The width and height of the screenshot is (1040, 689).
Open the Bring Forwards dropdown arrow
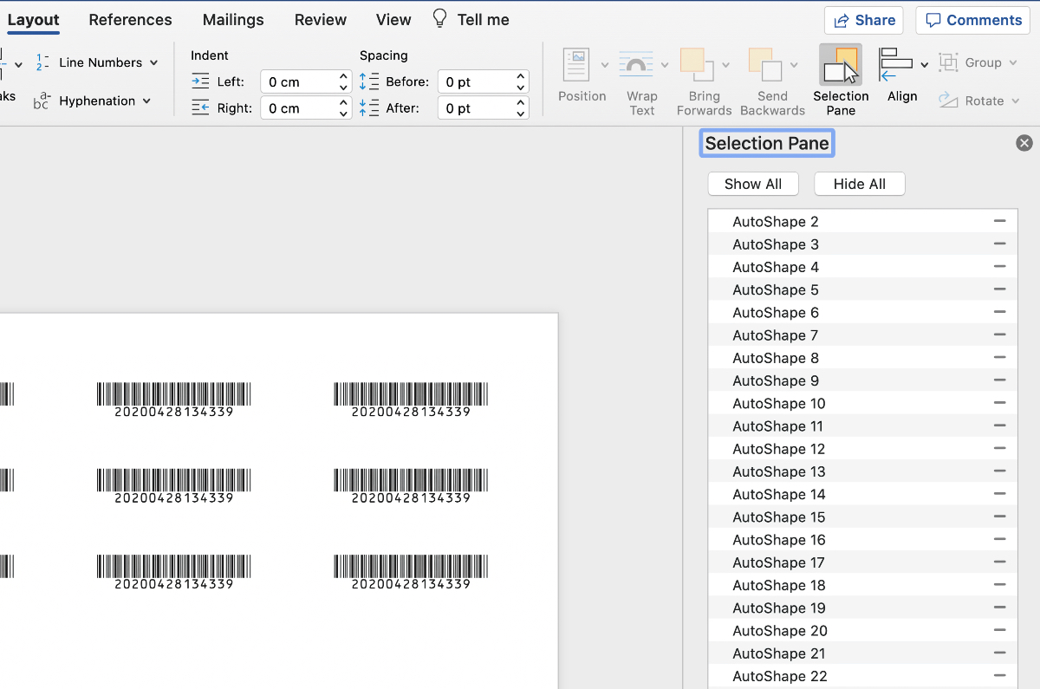(725, 65)
